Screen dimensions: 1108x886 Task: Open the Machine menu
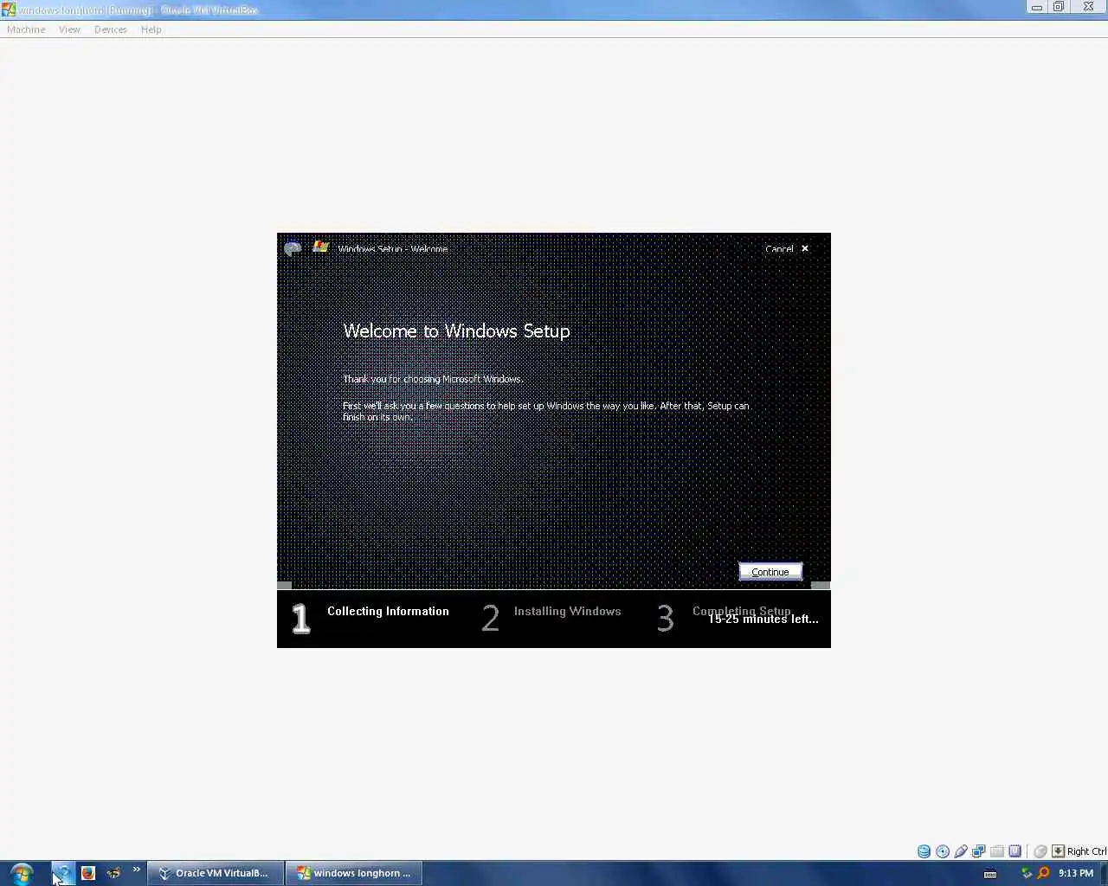tap(26, 29)
